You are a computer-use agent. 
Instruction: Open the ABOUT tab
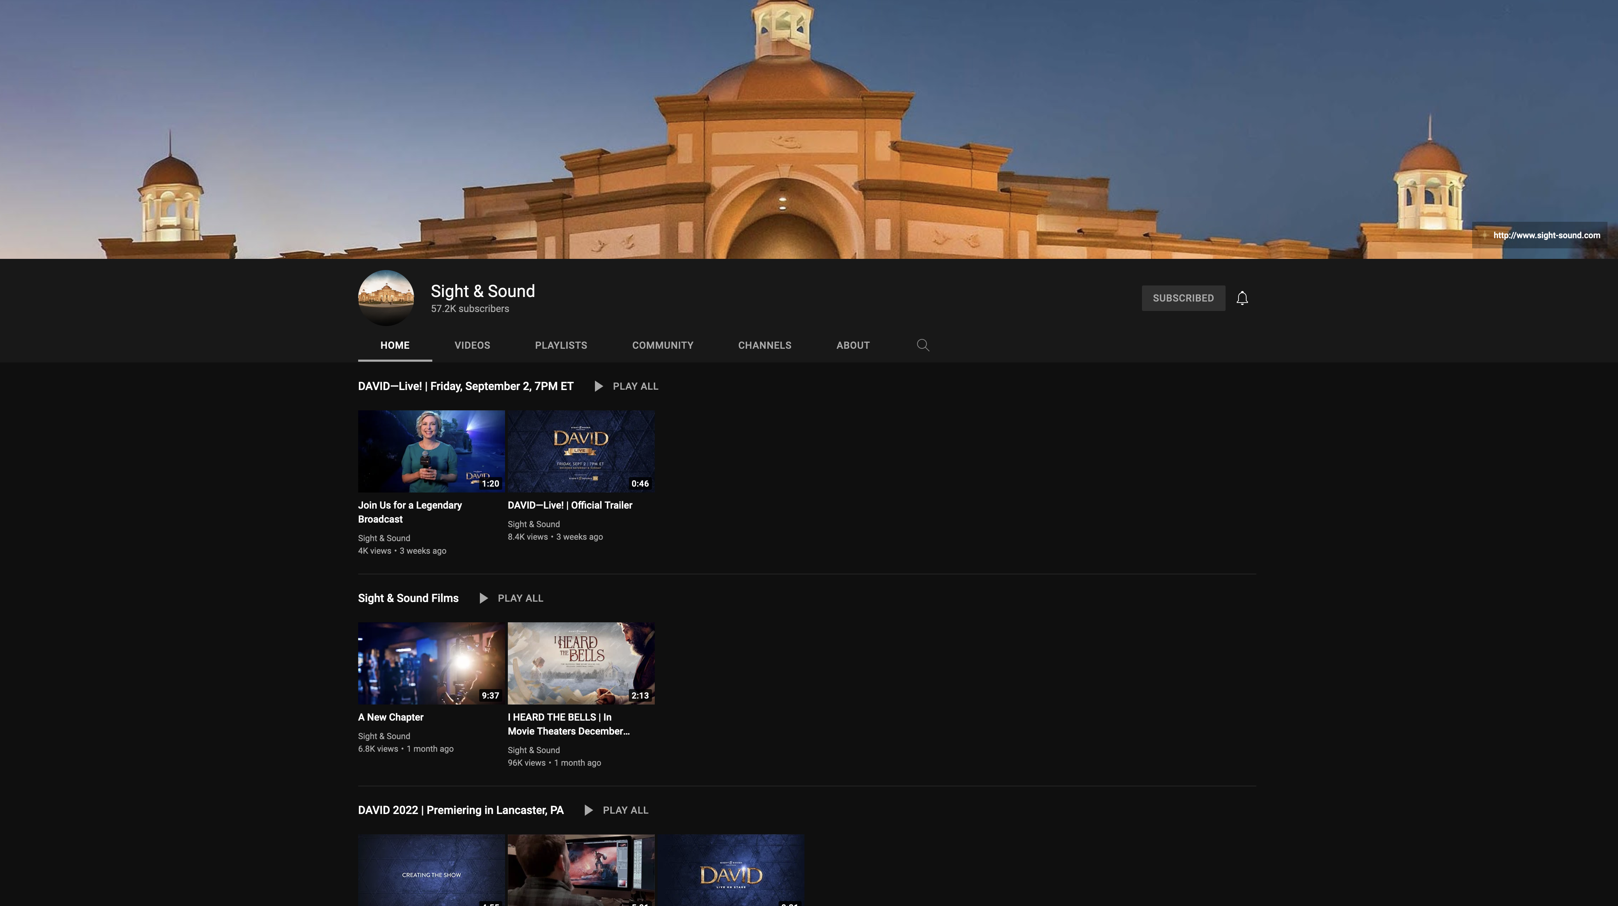[853, 346]
